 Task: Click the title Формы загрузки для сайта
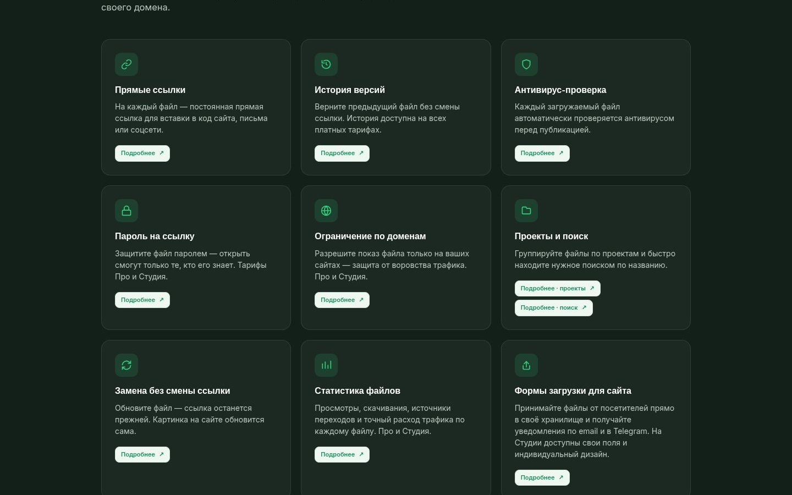coord(573,391)
